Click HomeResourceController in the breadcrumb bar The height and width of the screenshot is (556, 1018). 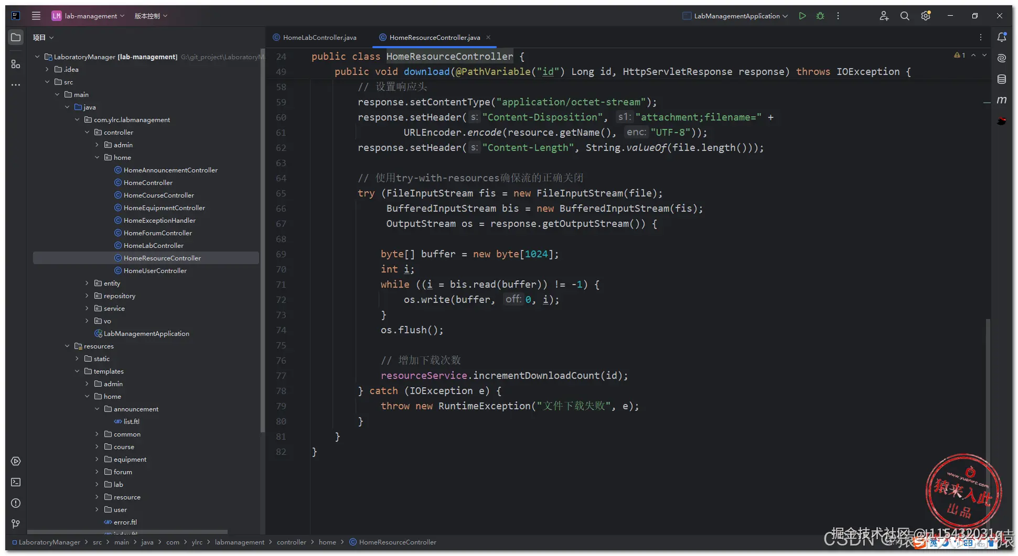tap(398, 542)
